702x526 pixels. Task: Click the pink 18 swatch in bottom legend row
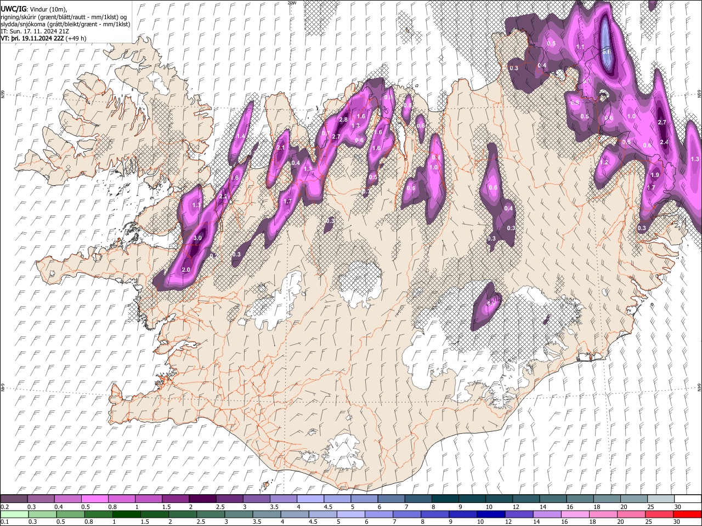603,514
